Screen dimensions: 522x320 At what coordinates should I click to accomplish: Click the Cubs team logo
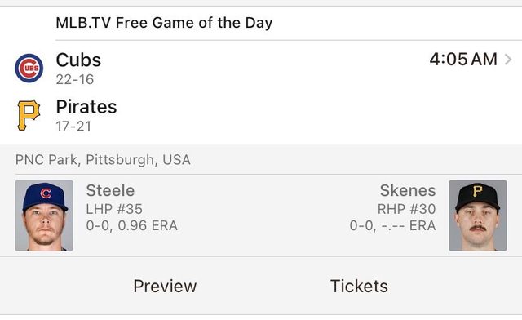click(x=29, y=68)
